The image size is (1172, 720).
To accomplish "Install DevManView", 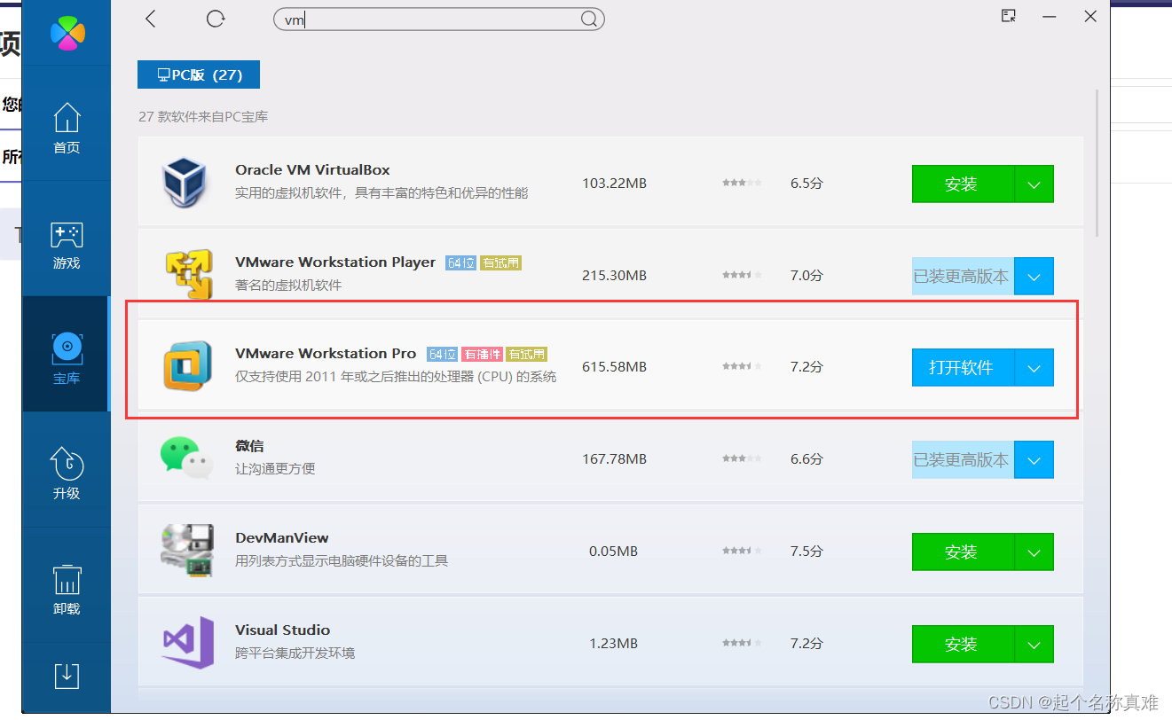I will 963,552.
